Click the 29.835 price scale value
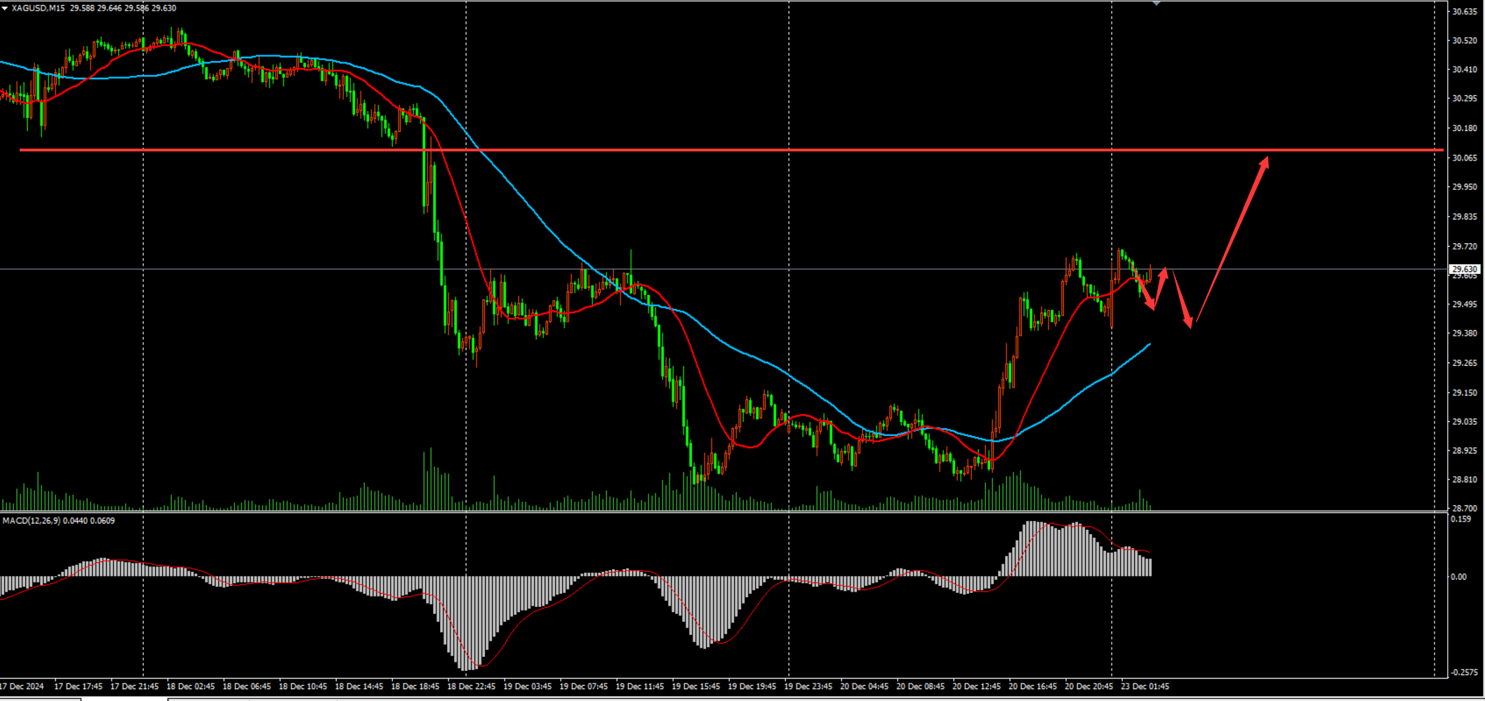1485x701 pixels. click(x=1465, y=217)
